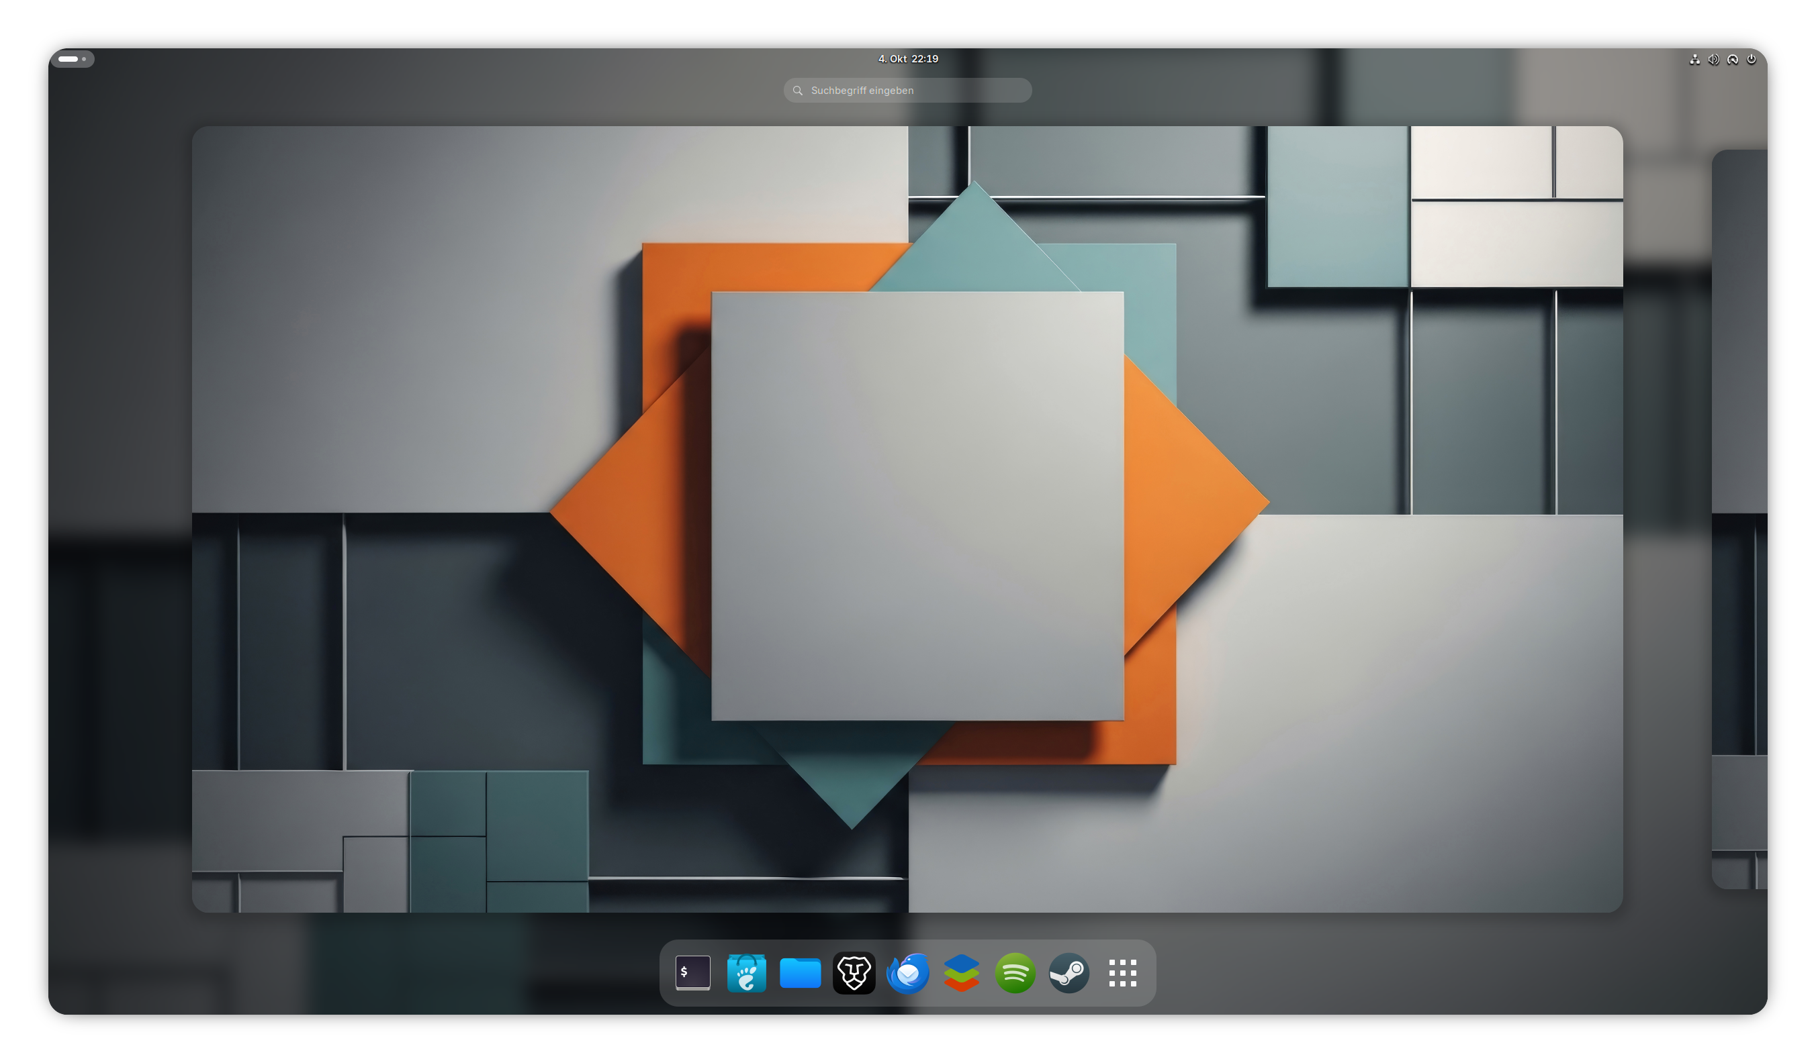Launch Brave browser from the dock

854,973
